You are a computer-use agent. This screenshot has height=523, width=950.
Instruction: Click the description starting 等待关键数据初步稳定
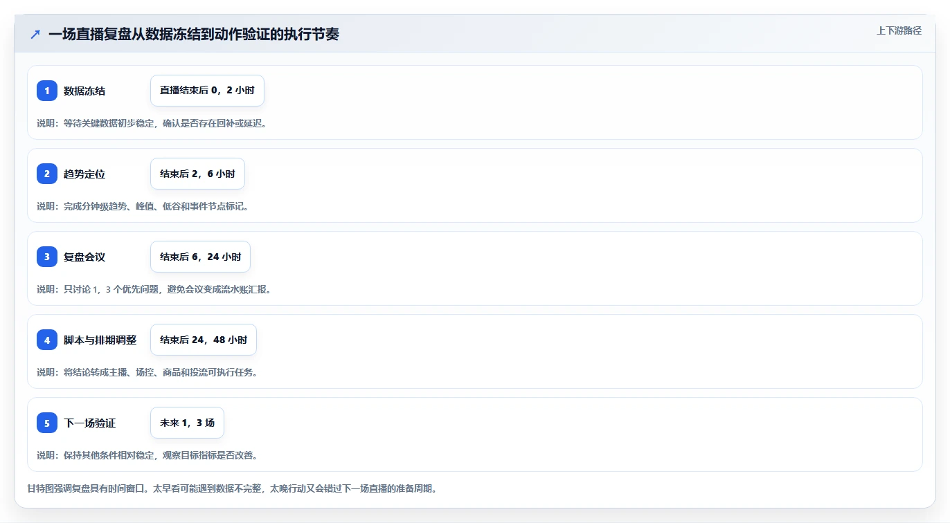tap(152, 123)
